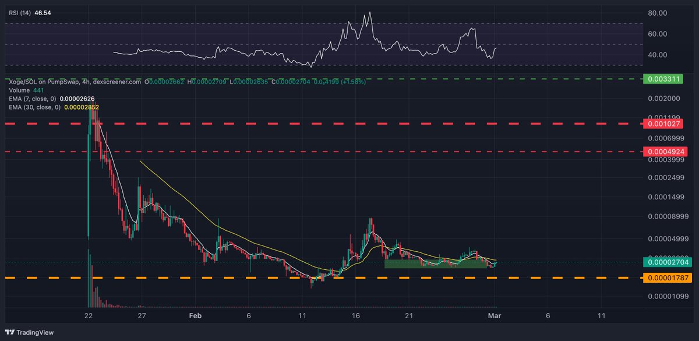The width and height of the screenshot is (699, 341).
Task: Click the Mar date on time axis
Action: (x=495, y=315)
